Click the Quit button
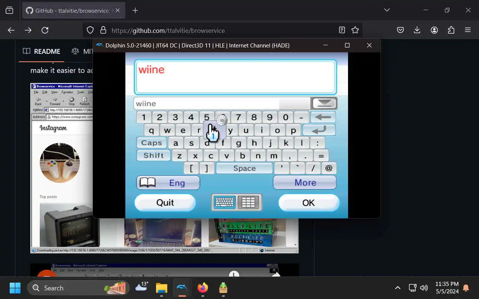The width and height of the screenshot is (479, 299). pos(165,203)
